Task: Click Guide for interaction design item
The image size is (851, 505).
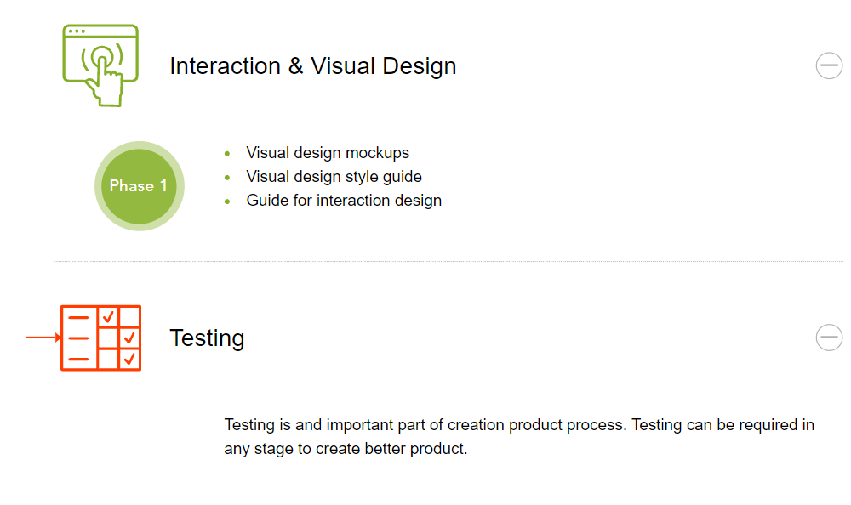Action: (x=344, y=201)
